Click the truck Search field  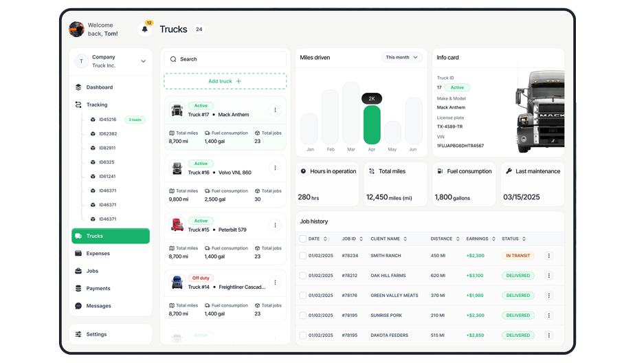click(225, 59)
